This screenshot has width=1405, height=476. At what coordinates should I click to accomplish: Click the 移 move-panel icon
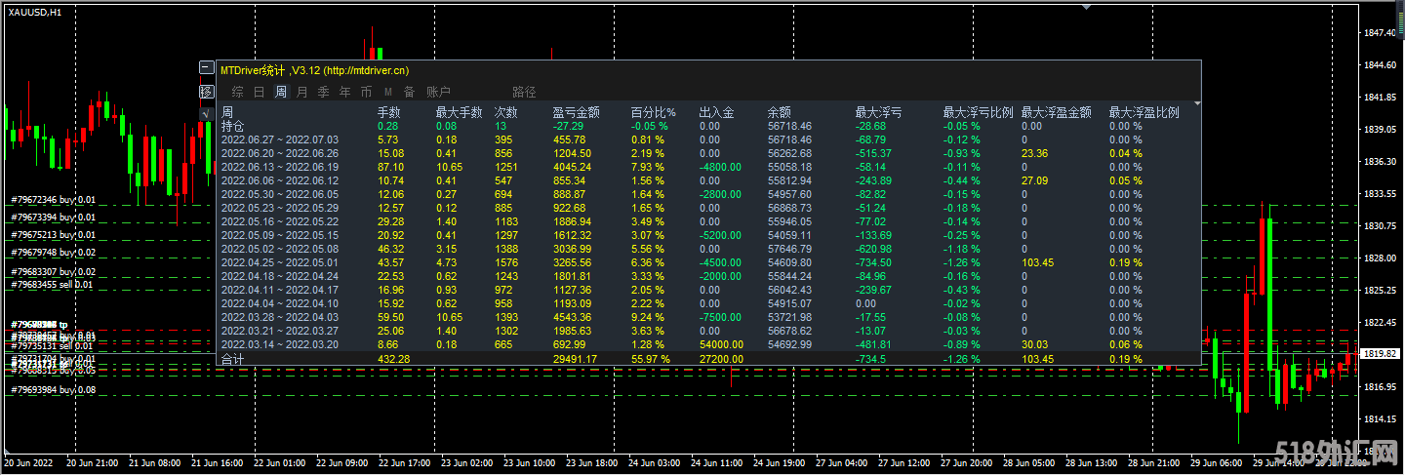pyautogui.click(x=206, y=91)
